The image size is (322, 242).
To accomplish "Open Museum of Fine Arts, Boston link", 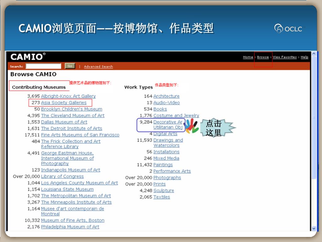I will (x=73, y=220).
